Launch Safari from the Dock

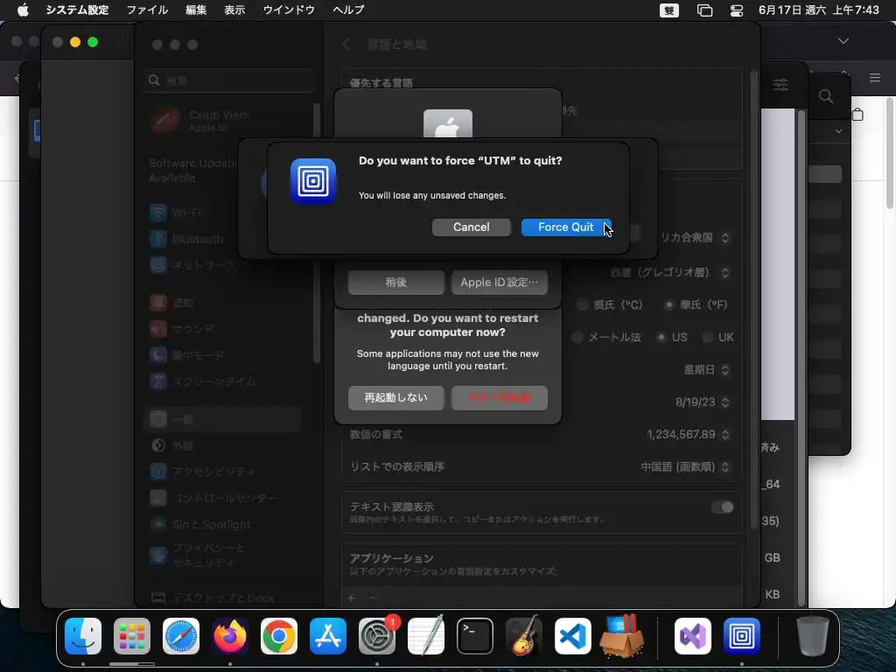181,636
